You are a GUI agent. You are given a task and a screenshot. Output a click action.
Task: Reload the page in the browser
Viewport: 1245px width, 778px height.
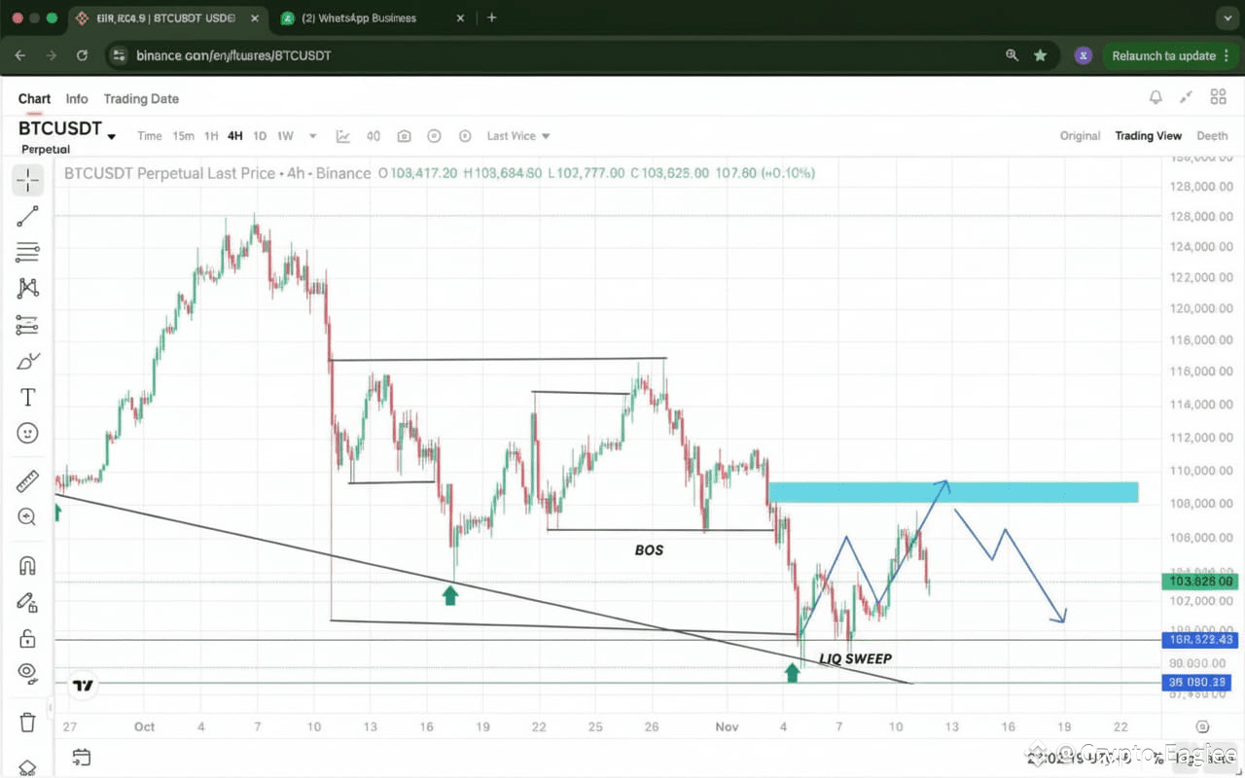click(x=82, y=55)
